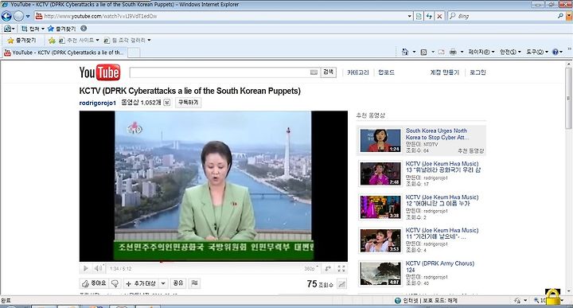
Task: Open the 웹 조각 갤러리 web slice dropdown
Action: click(x=127, y=40)
